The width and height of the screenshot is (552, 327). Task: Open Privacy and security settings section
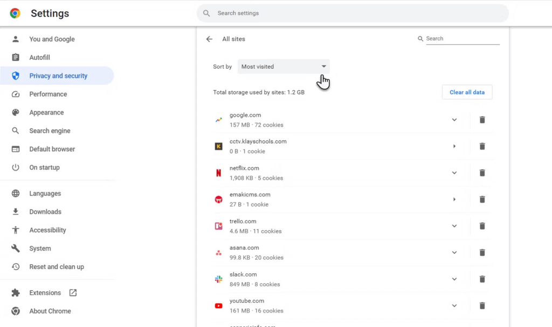click(x=58, y=76)
